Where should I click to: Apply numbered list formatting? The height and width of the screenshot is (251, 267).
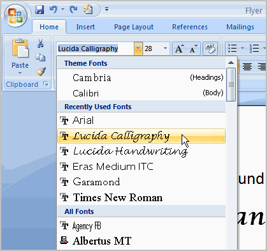pyautogui.click(x=254, y=49)
